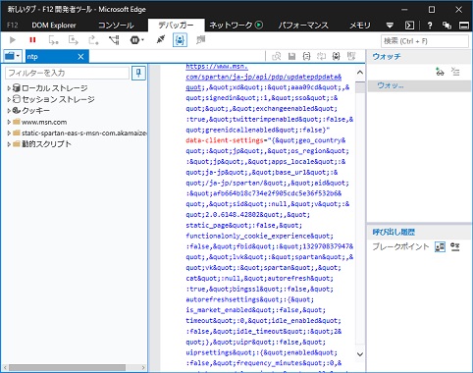Expand the www.msn.com folder
The width and height of the screenshot is (473, 373).
point(9,122)
